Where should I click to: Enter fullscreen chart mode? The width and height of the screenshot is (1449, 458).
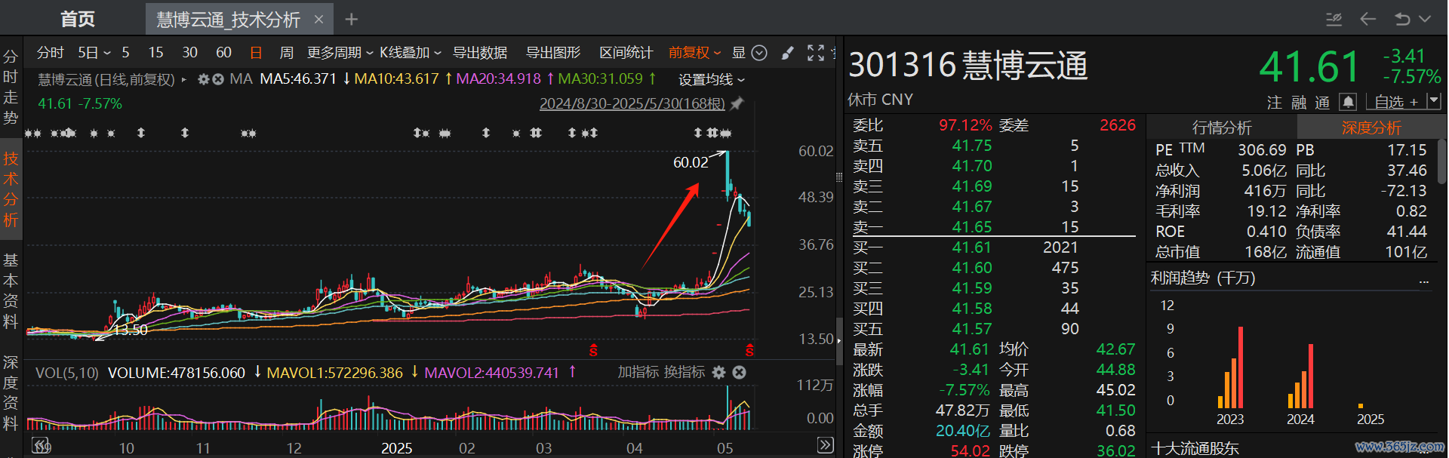[x=816, y=53]
